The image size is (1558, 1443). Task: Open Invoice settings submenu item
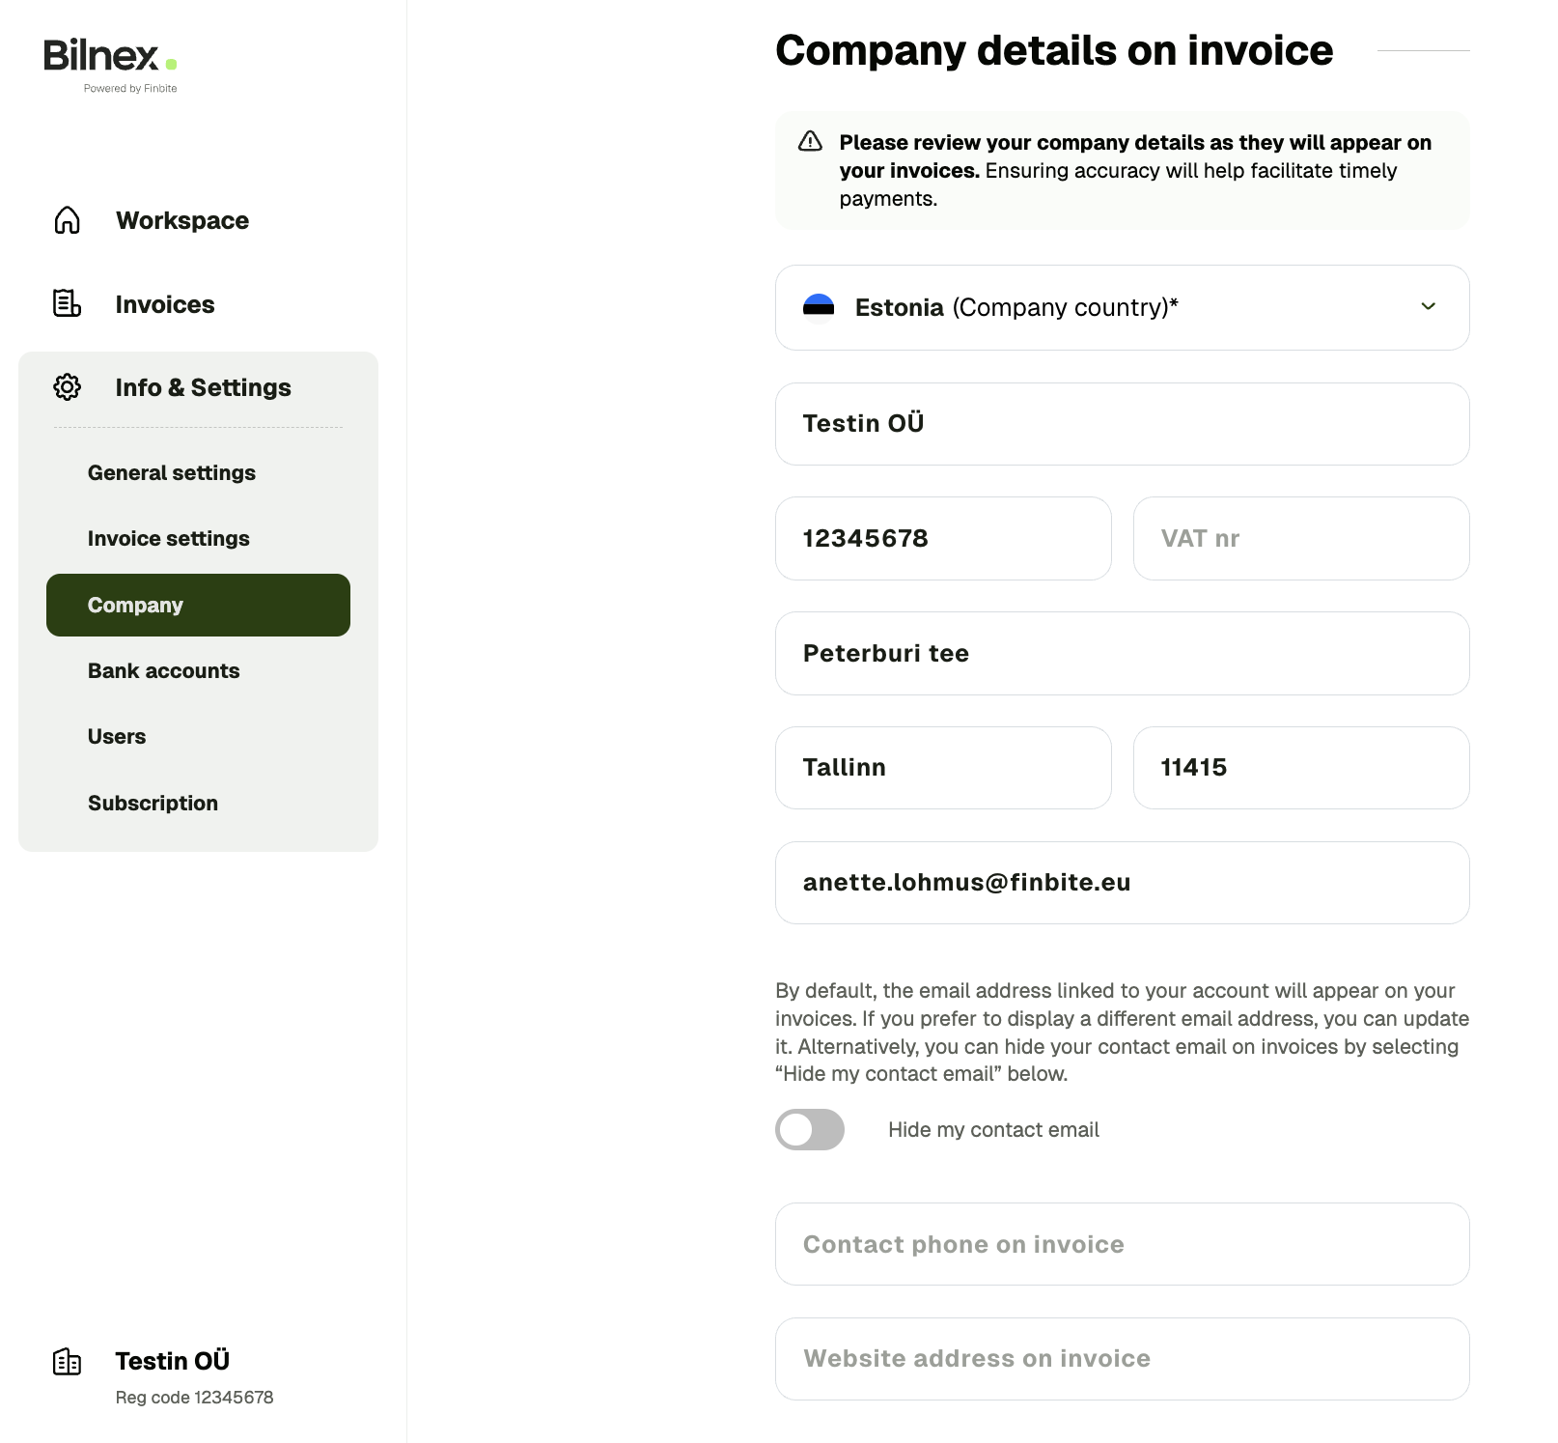coord(169,539)
